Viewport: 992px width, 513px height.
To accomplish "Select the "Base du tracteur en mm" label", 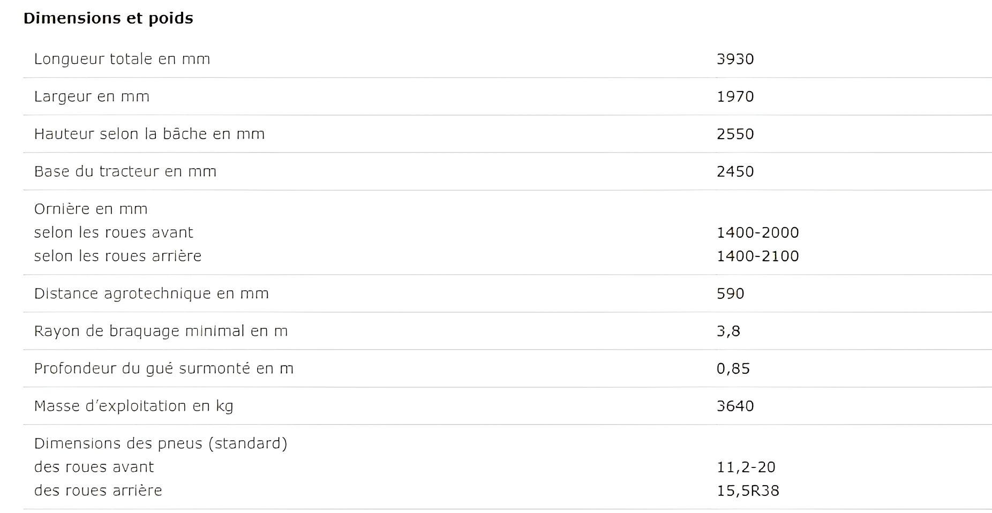I will pyautogui.click(x=125, y=171).
